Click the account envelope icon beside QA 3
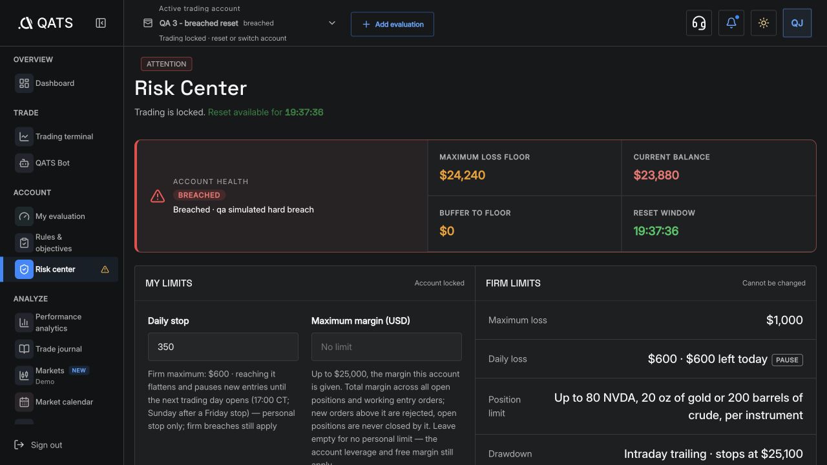The image size is (827, 465). coord(147,23)
